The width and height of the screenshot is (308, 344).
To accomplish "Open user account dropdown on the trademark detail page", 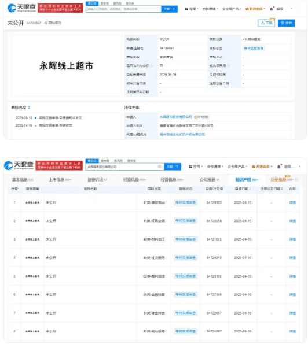I will point(284,9).
